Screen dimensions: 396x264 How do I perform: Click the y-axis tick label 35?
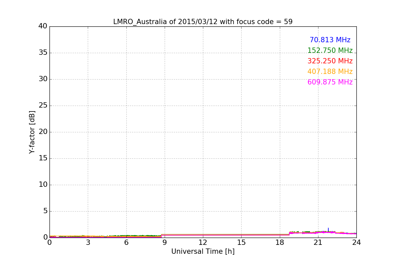pos(43,52)
